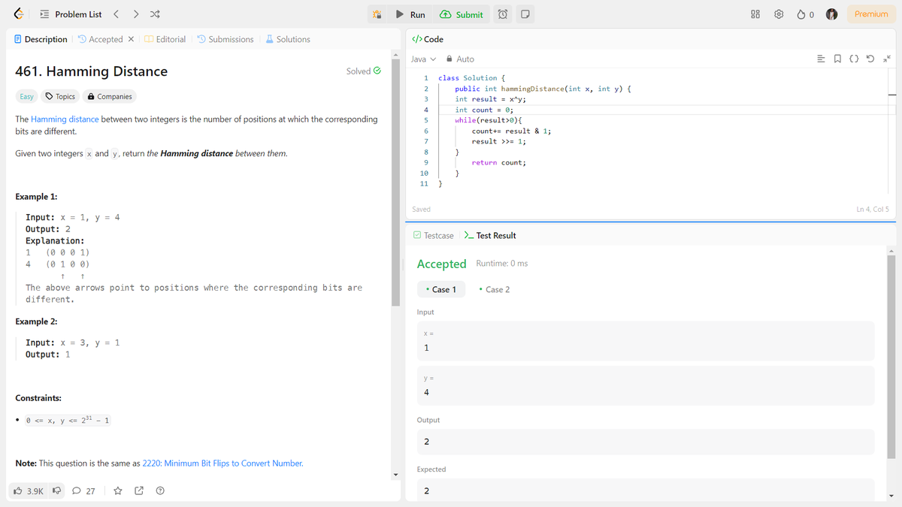This screenshot has height=507, width=902.
Task: Click the streak flame counter
Action: pyautogui.click(x=805, y=14)
